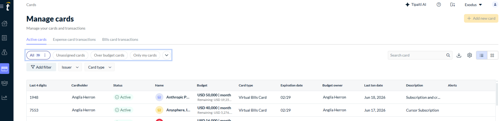
Task: Open the Exodus account dropdown
Action: (473, 5)
